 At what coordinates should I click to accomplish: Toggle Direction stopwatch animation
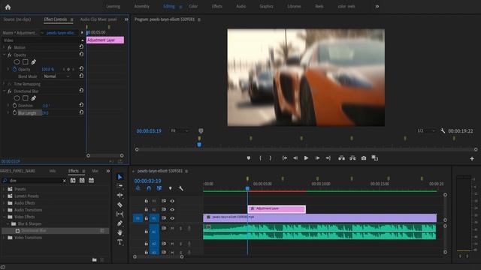click(x=14, y=105)
